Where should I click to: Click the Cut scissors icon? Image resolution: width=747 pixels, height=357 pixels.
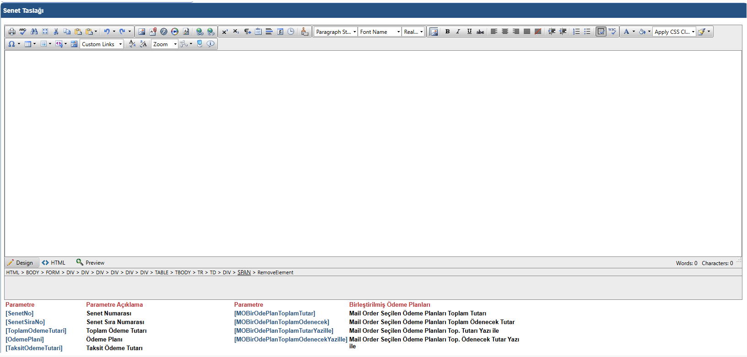pyautogui.click(x=56, y=32)
